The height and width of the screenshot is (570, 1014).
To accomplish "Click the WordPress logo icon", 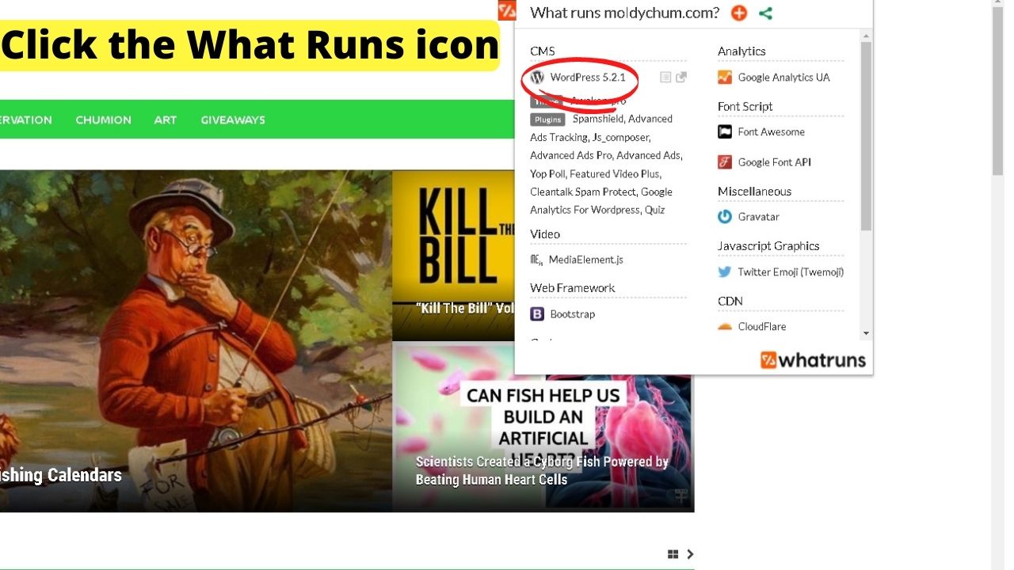I will [537, 78].
